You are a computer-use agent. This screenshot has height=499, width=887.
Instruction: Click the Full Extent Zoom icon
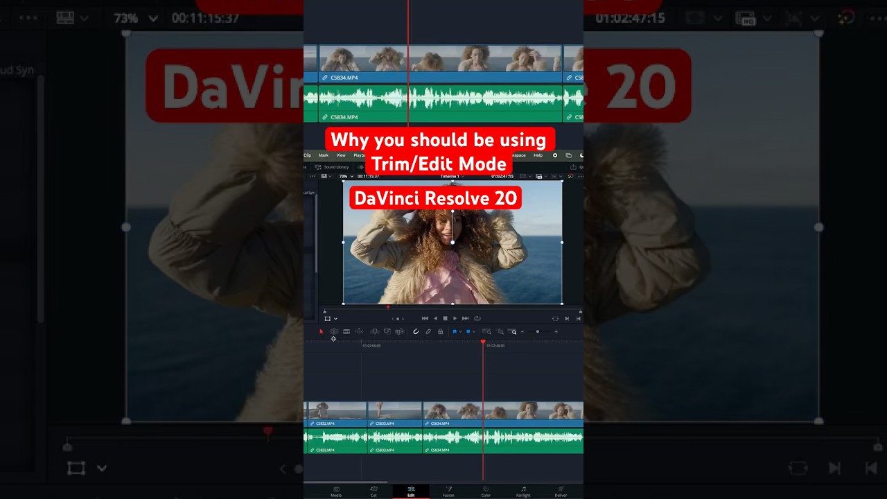tap(486, 331)
